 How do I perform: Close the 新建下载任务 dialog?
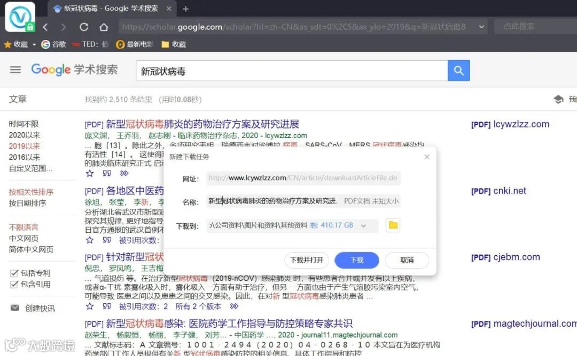pos(427,157)
